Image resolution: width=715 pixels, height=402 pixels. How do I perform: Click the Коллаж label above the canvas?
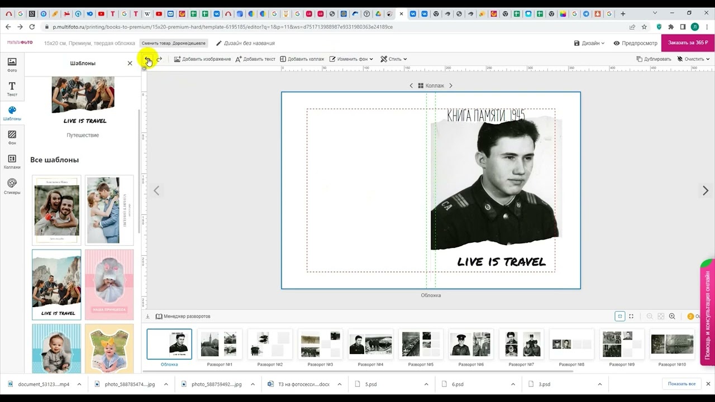coord(431,85)
